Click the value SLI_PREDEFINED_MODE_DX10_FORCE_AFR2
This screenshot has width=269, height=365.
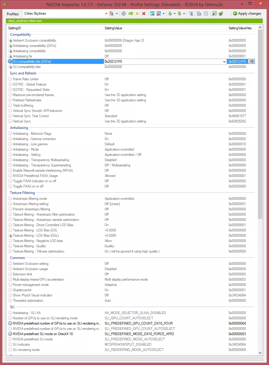coord(139,334)
